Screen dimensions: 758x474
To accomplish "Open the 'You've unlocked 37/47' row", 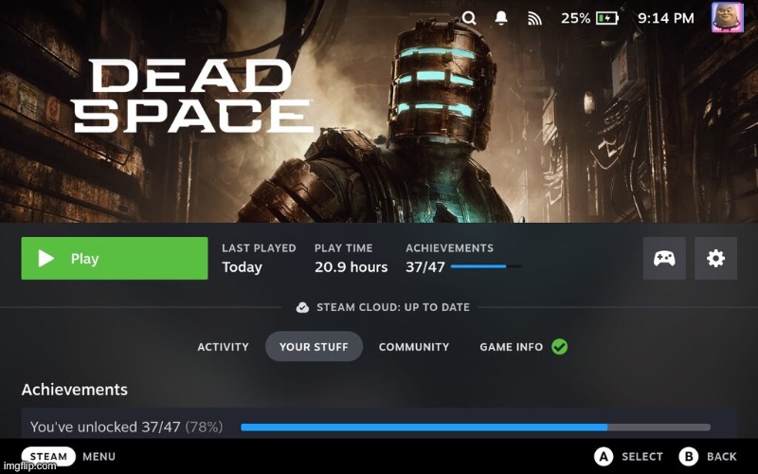I will coord(379,424).
